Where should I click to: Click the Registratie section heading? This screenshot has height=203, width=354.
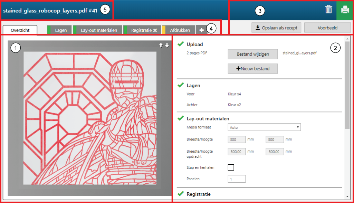tap(199, 194)
